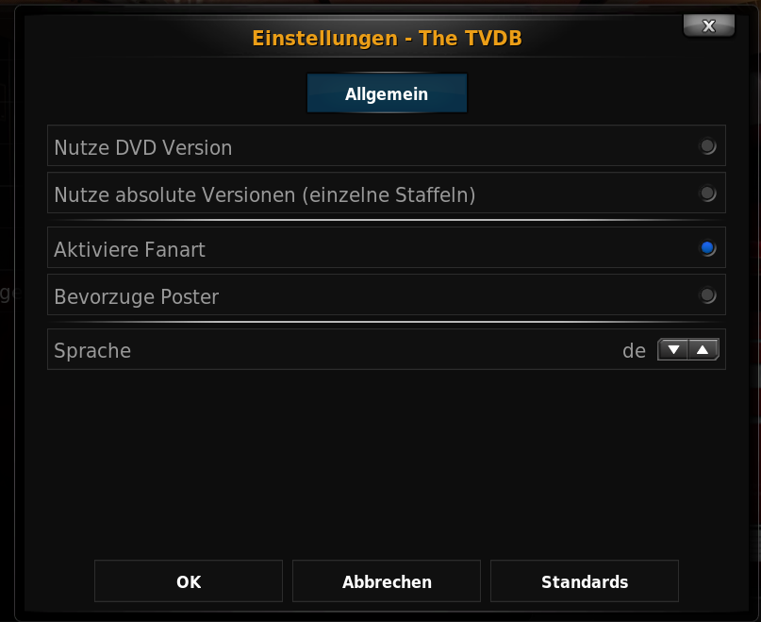Disable the blue Aktiviere Fanart toggle
Image resolution: width=761 pixels, height=622 pixels.
click(x=707, y=248)
